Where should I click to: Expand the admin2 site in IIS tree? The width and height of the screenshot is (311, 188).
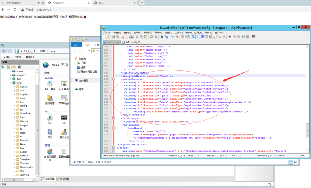[10, 75]
